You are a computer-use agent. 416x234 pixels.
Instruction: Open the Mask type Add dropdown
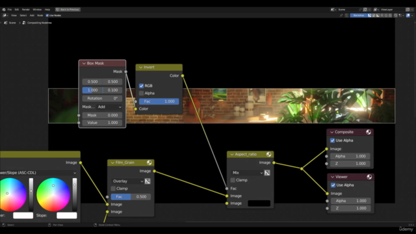pos(109,107)
